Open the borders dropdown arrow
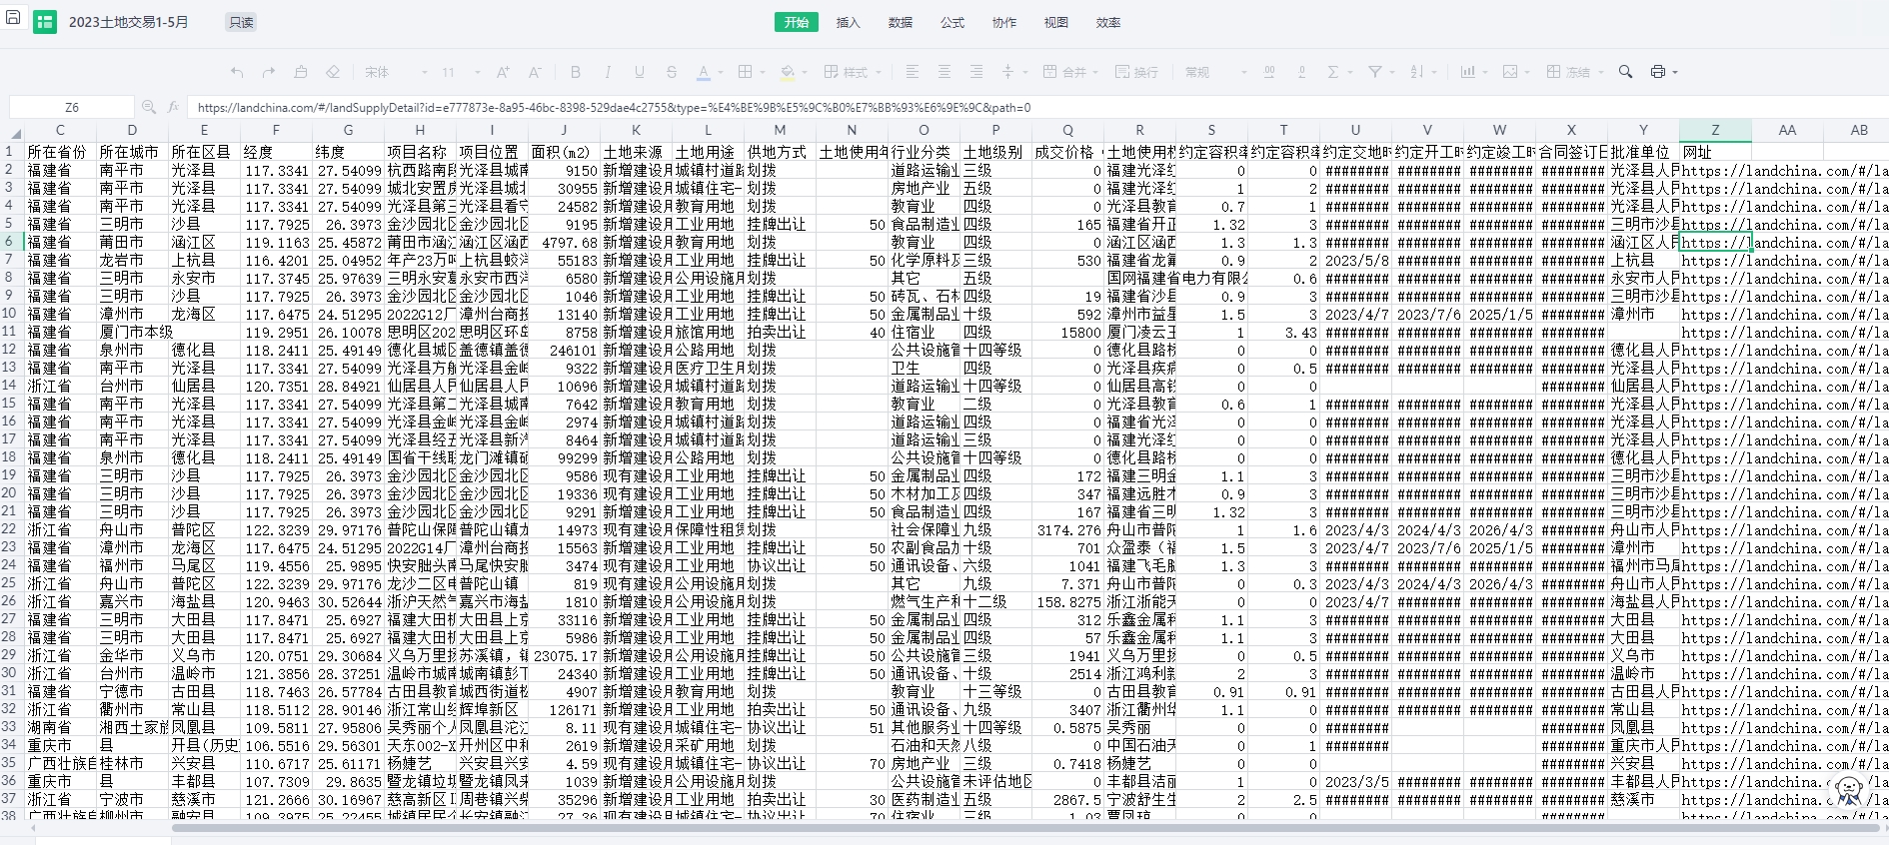 point(762,72)
